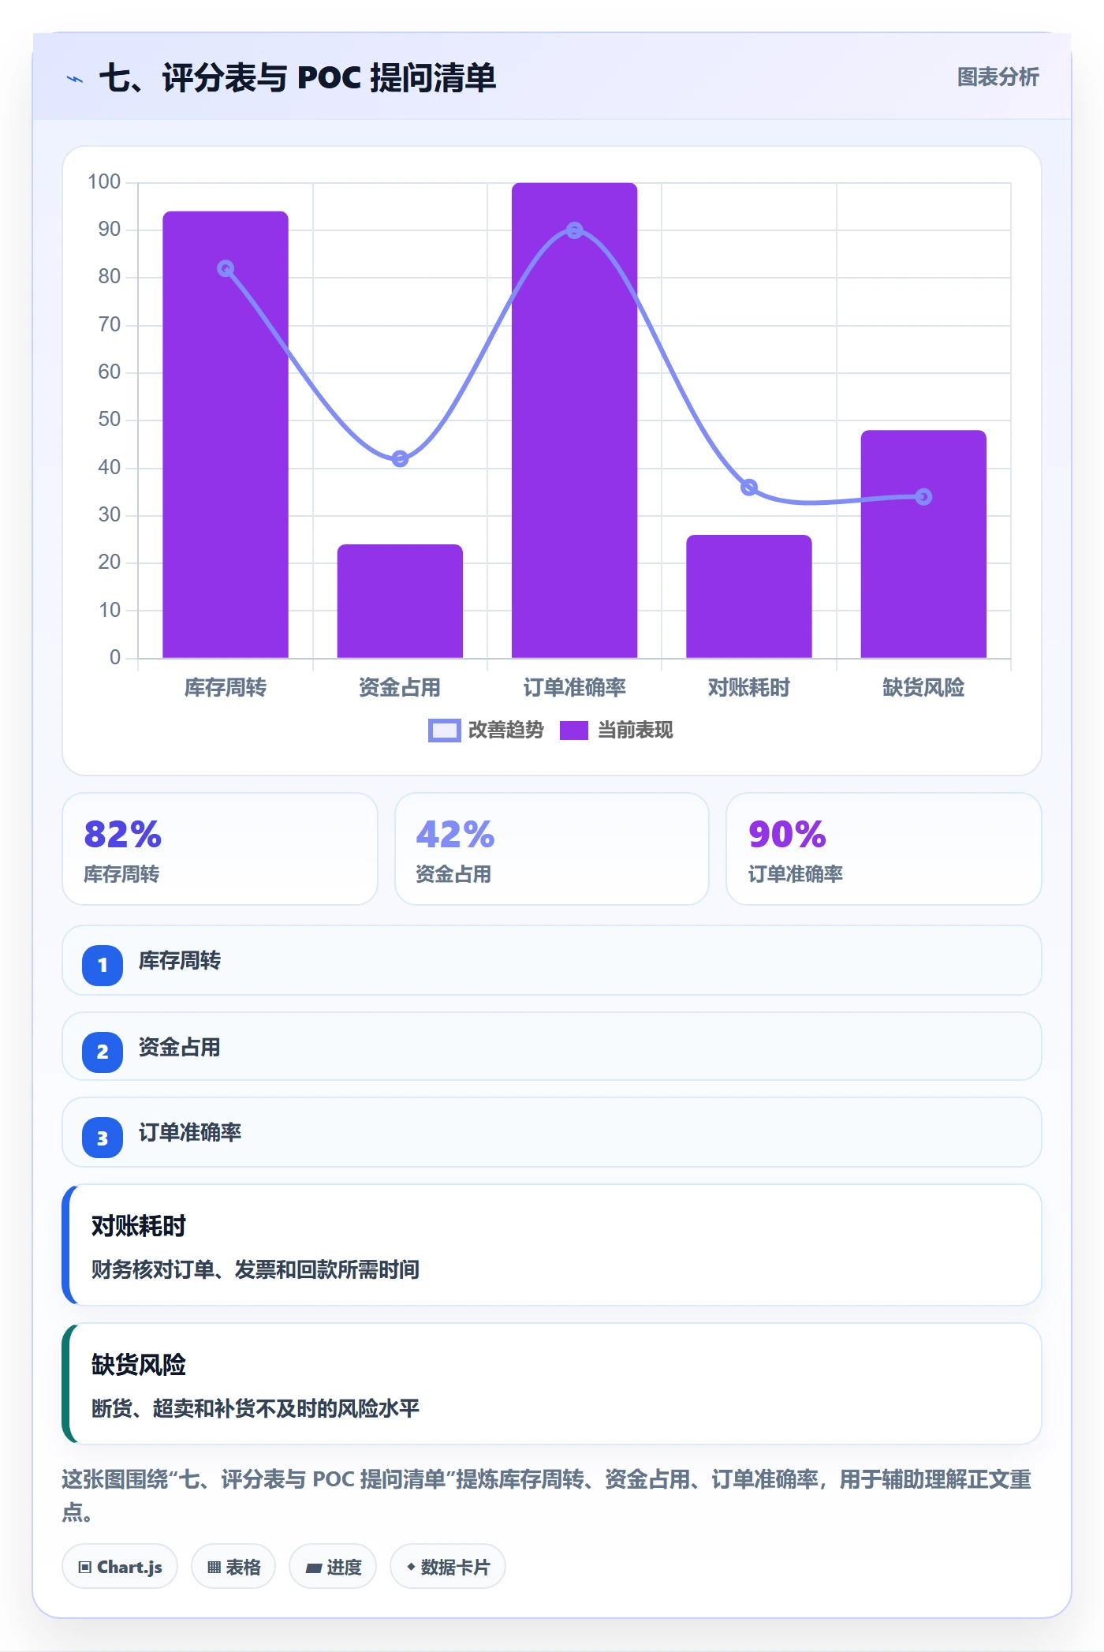This screenshot has height=1652, width=1104.
Task: Select the 库存周转 list row text
Action: tap(180, 961)
